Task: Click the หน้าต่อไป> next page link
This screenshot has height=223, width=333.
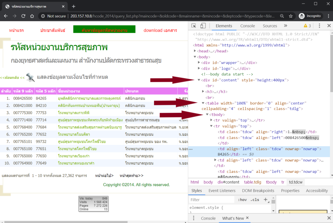Action: [x=104, y=176]
